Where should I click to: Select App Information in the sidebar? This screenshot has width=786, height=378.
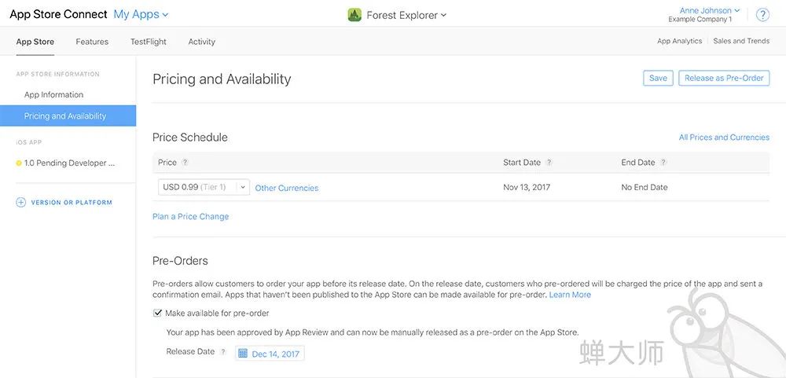53,95
